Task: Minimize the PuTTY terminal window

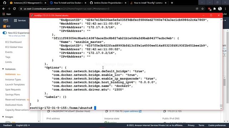Action: click(x=204, y=15)
